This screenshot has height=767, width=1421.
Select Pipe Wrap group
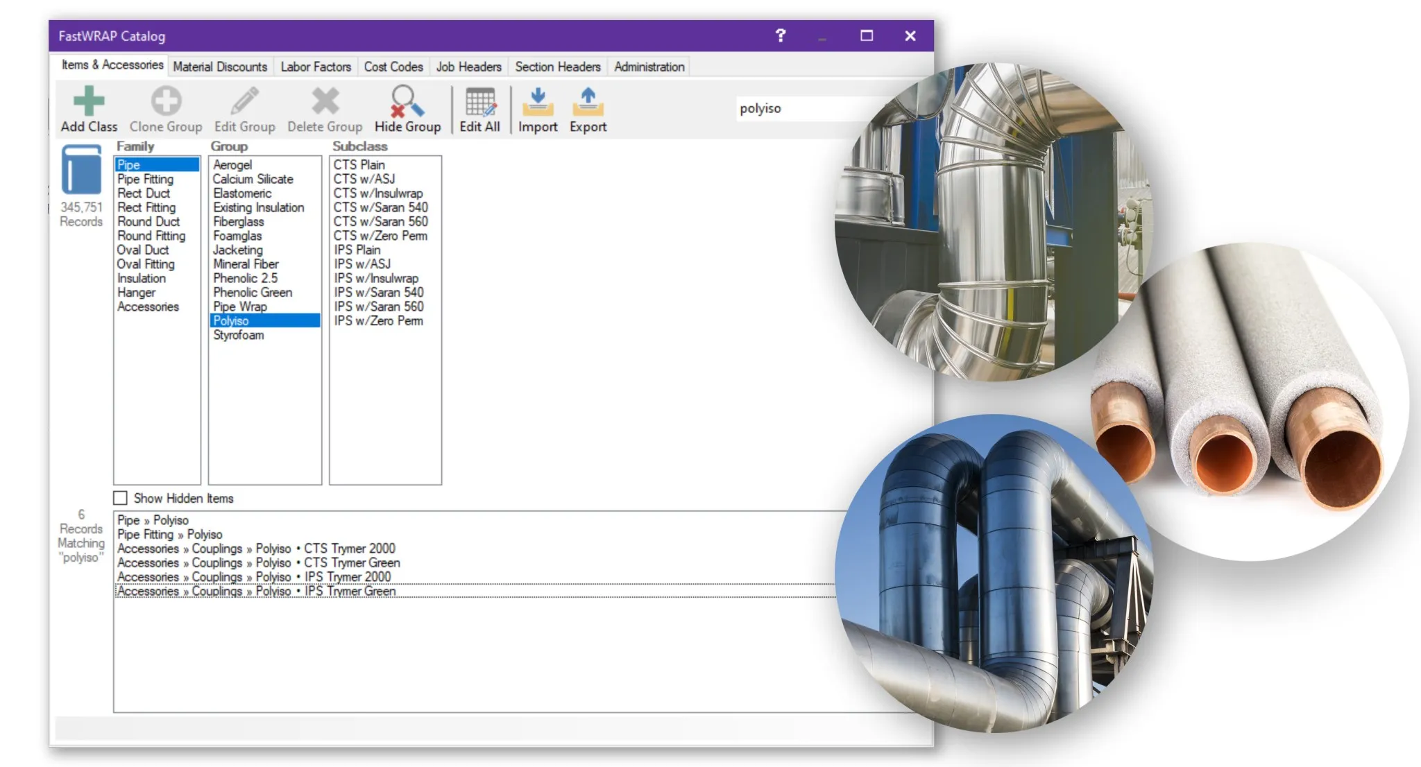[265, 307]
